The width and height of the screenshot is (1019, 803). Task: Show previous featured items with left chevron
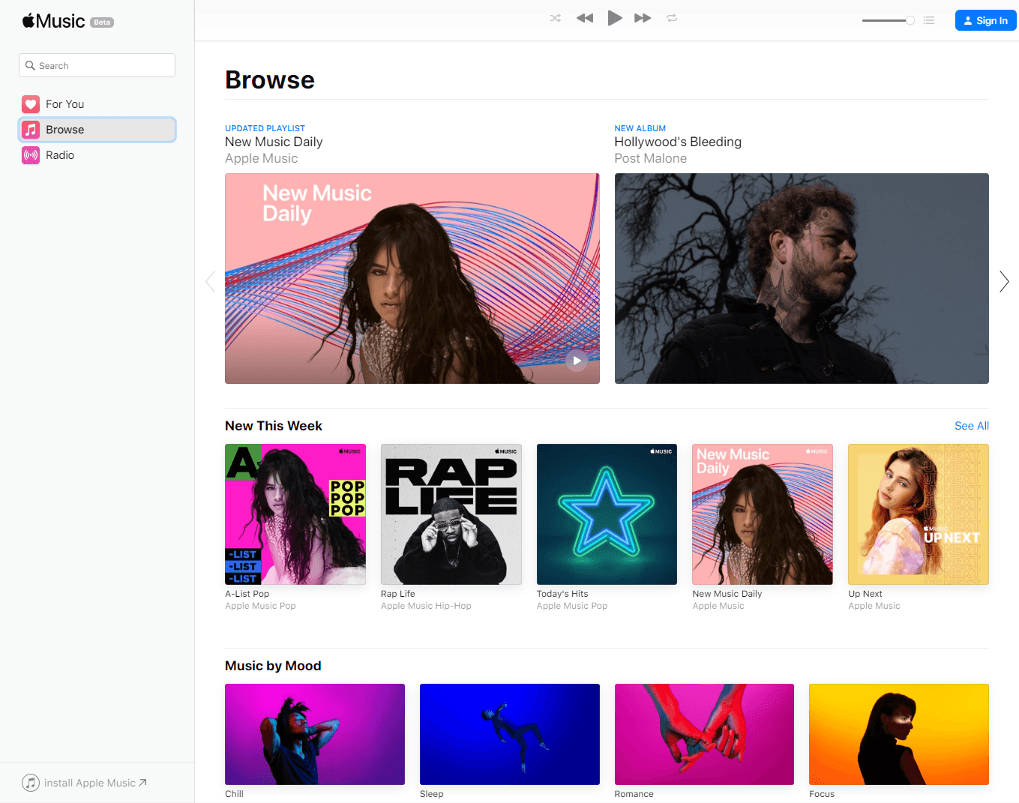(210, 282)
